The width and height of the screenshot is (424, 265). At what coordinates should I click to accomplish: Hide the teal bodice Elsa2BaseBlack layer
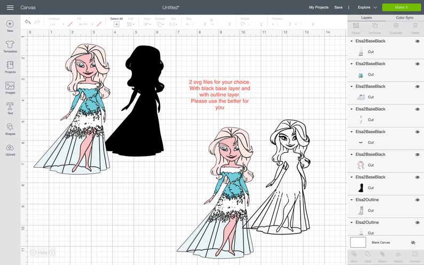[x=418, y=64]
